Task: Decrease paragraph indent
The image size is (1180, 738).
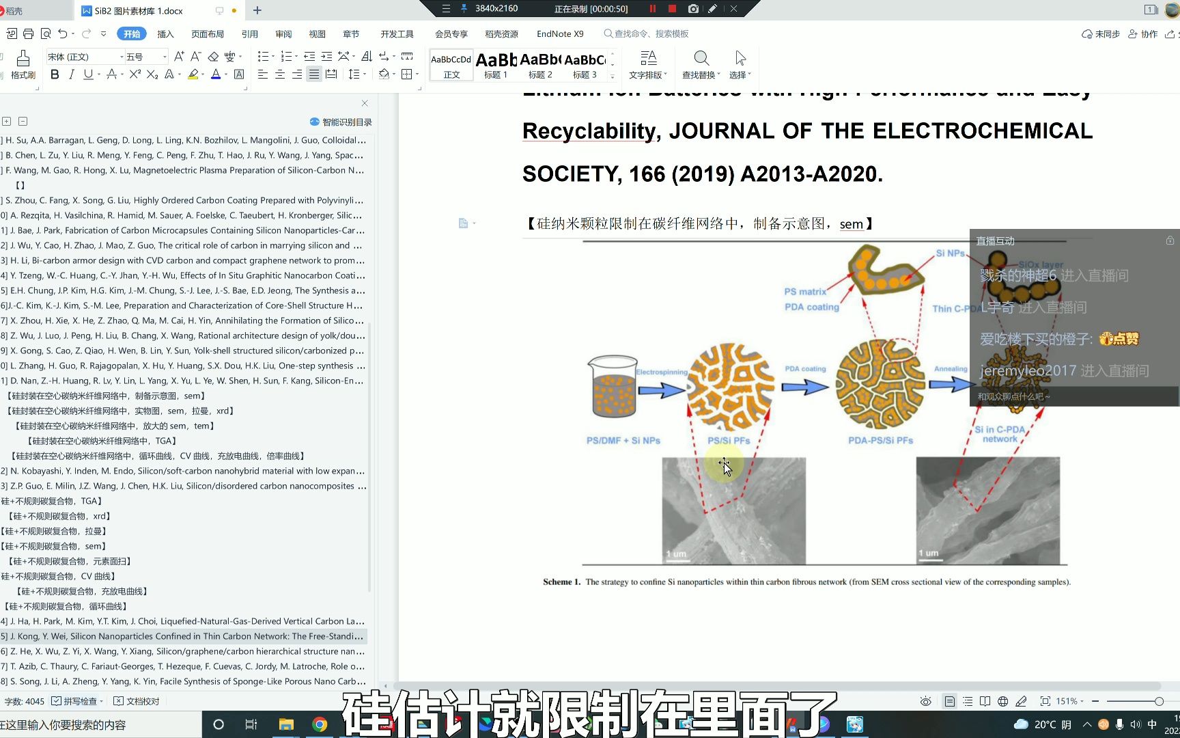Action: [309, 57]
